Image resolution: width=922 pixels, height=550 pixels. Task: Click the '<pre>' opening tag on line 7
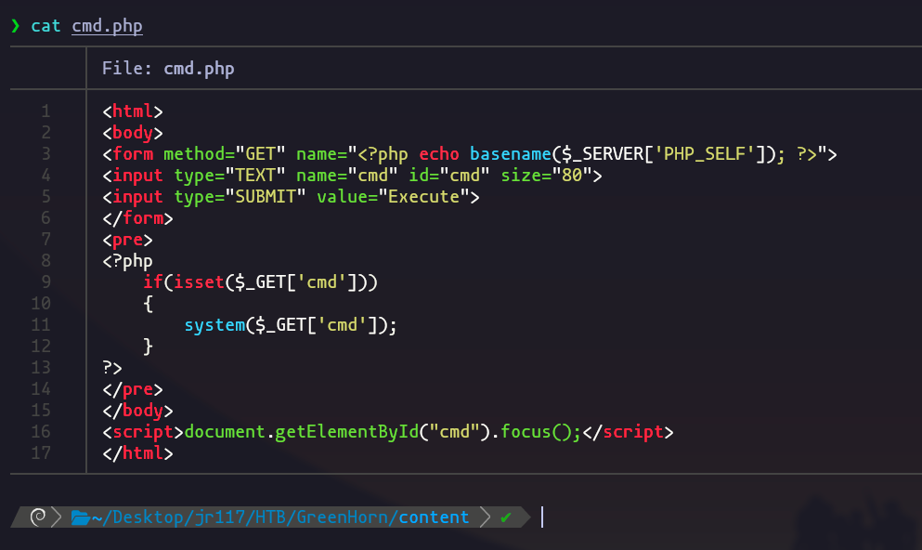point(127,240)
